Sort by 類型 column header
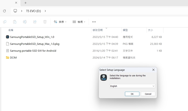This screenshot has height=111, width=188. pyautogui.click(x=125, y=30)
